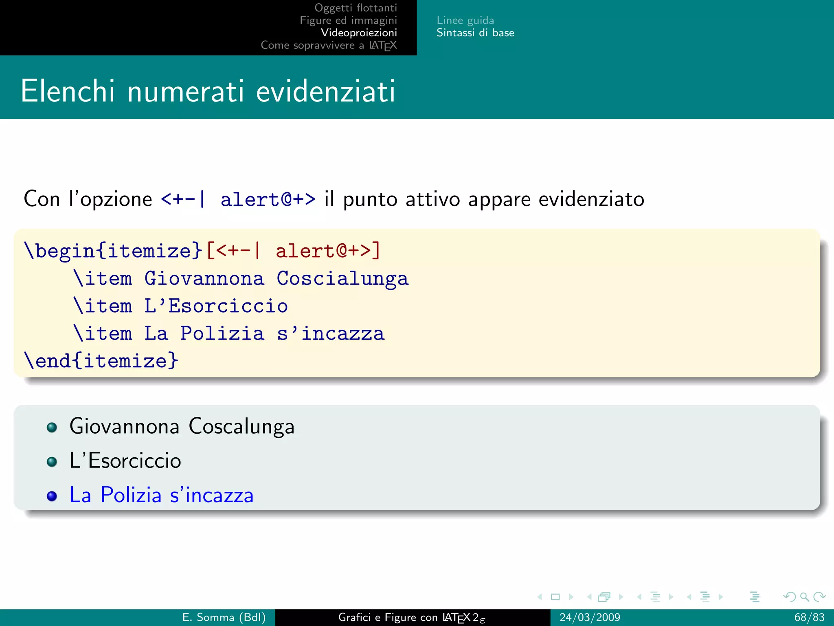Click the subsection navigation icon
This screenshot has height=626, width=834.
[655, 597]
